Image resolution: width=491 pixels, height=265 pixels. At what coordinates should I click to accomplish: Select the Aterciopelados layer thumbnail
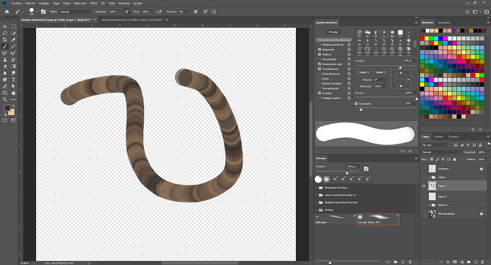(x=432, y=214)
